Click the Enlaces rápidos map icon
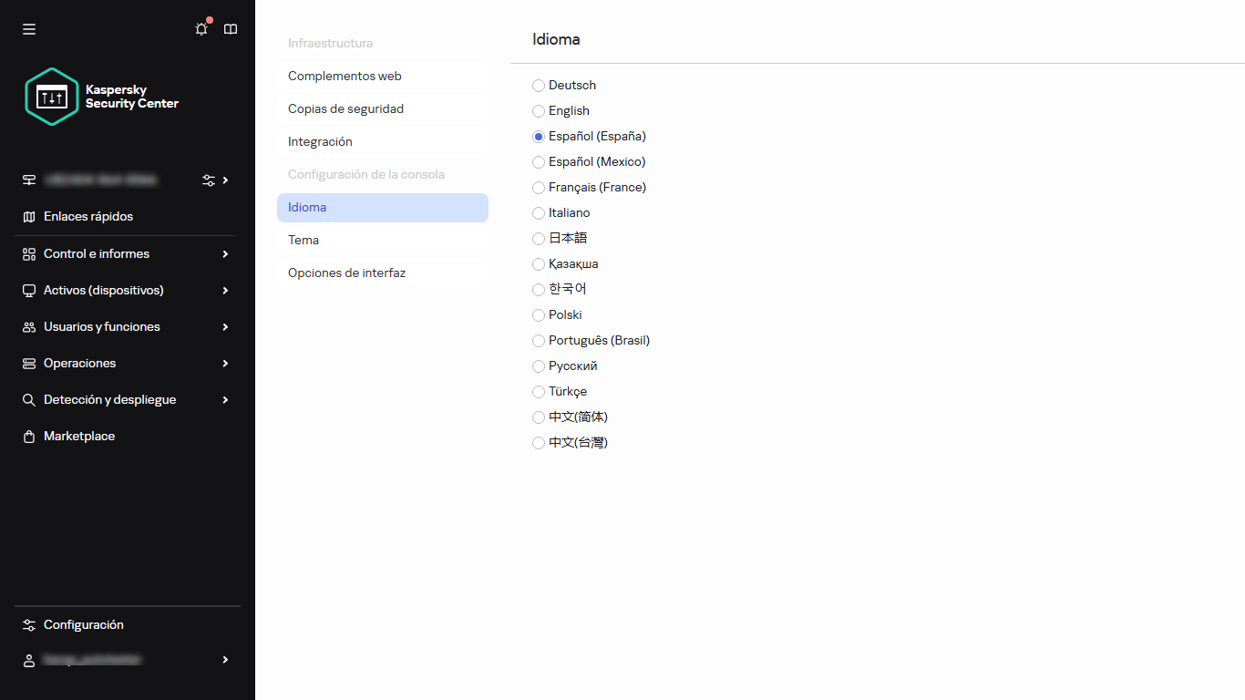 click(29, 217)
